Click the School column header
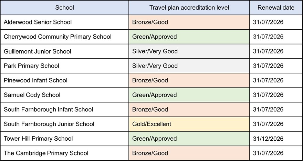The height and width of the screenshot is (161, 303). pos(64,8)
